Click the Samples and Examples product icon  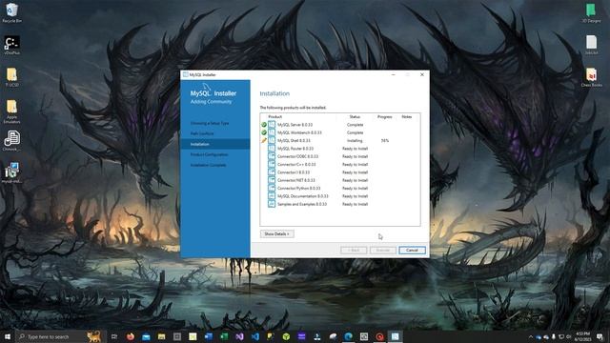272,204
